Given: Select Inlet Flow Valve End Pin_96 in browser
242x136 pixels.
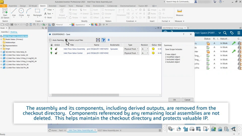Looking at the screenshot, I should click(17, 68).
